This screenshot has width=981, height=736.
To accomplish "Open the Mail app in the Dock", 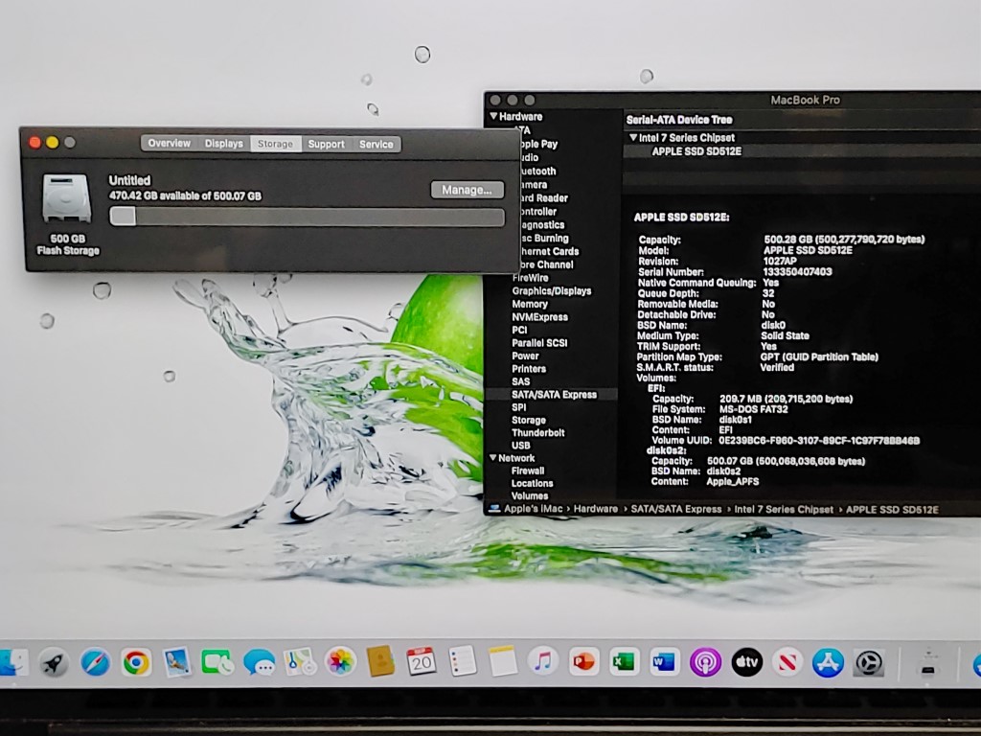I will click(177, 663).
